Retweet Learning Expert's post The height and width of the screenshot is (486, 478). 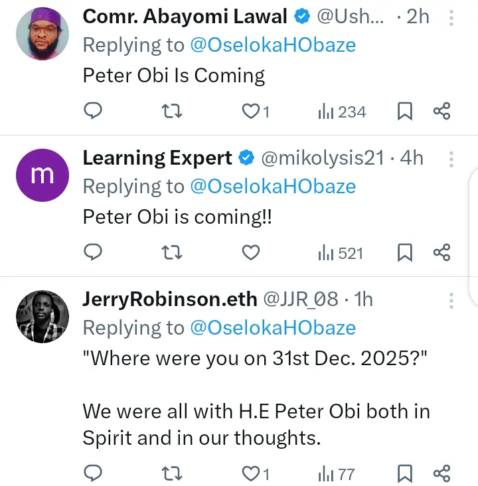tap(172, 252)
